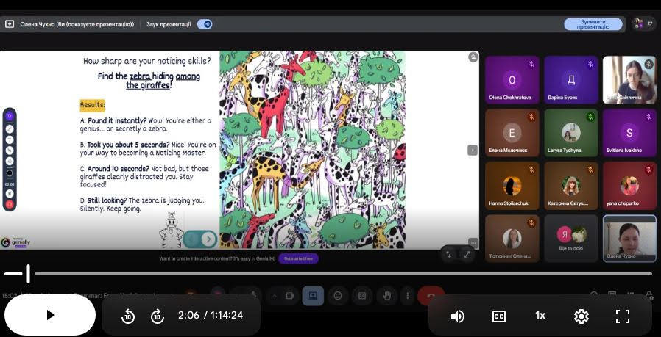Skip forward 10 seconds
This screenshot has width=661, height=337.
(x=157, y=316)
